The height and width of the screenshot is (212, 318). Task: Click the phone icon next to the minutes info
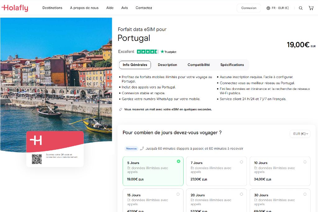click(x=142, y=148)
